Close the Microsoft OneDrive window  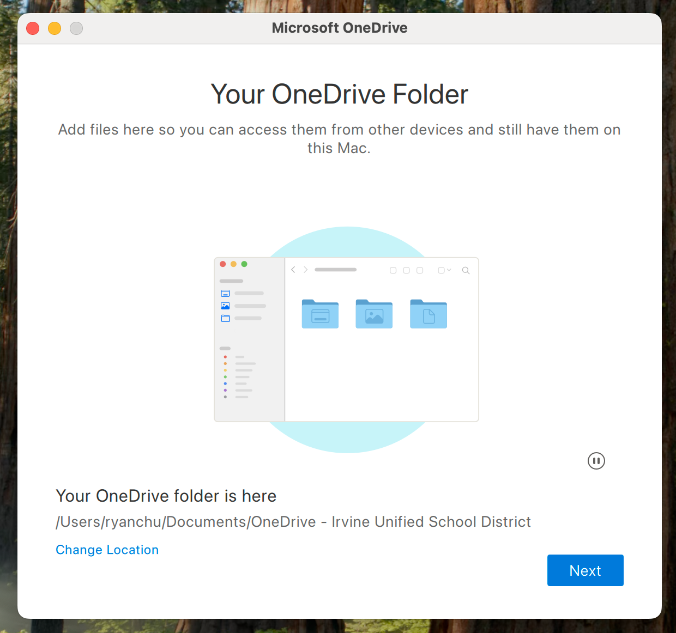(x=33, y=28)
